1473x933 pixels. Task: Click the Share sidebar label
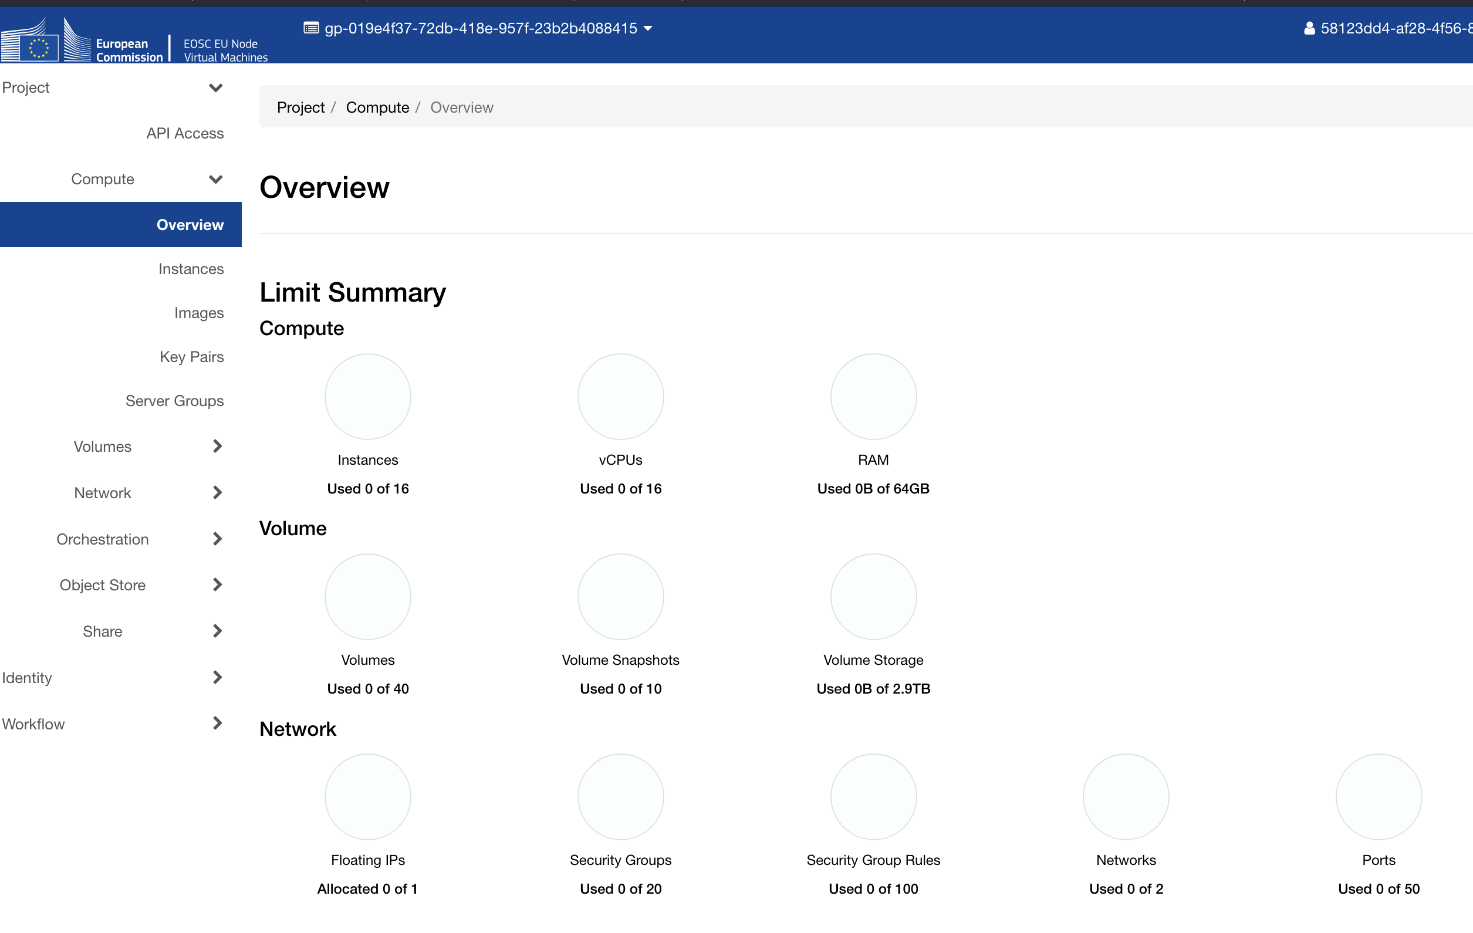[x=102, y=631]
